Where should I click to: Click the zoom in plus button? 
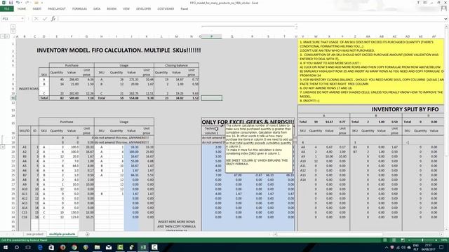437,240
